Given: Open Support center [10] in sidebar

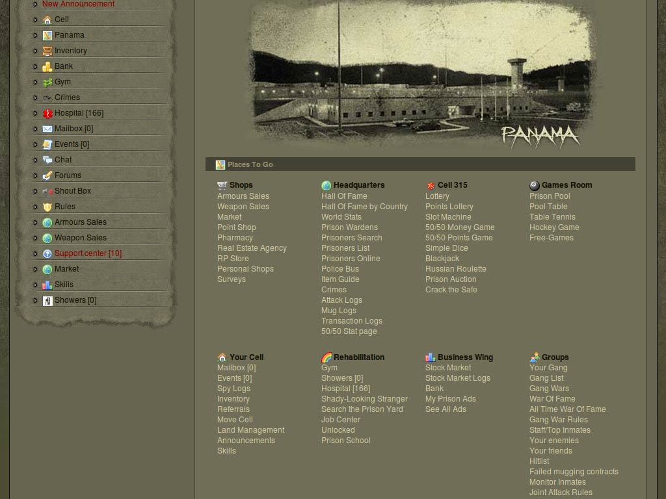Looking at the screenshot, I should coord(88,253).
